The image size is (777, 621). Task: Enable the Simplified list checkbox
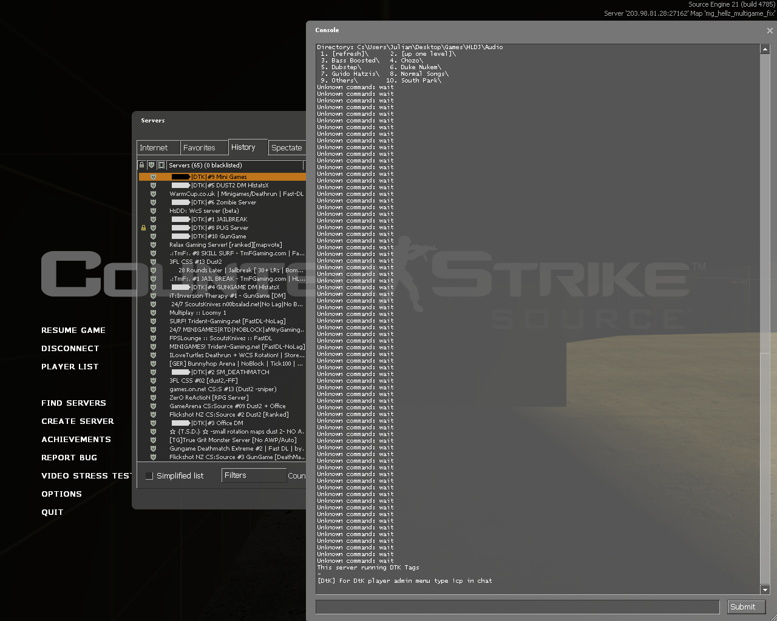coord(149,476)
